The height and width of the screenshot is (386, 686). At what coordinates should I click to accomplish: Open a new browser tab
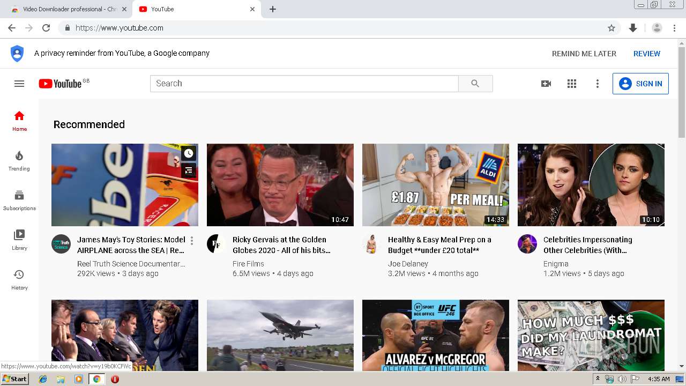click(273, 9)
